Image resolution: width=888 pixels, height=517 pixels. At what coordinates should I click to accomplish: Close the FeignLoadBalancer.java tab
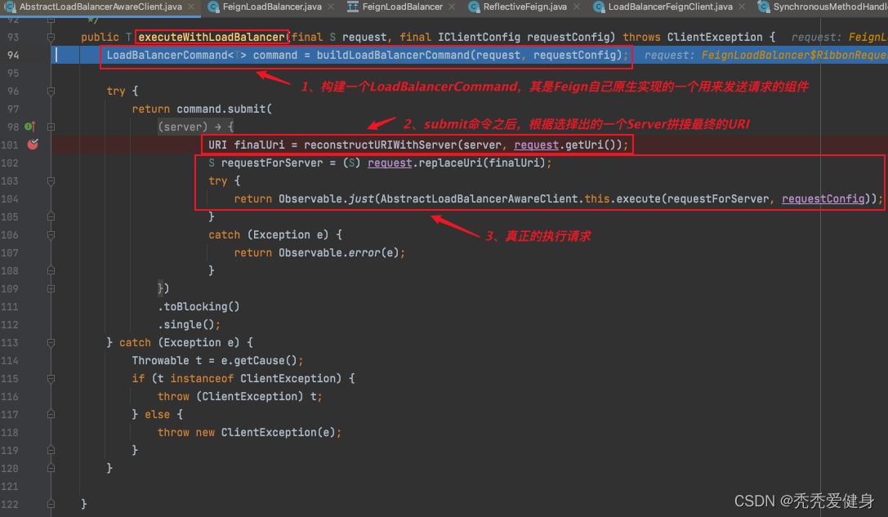(331, 7)
